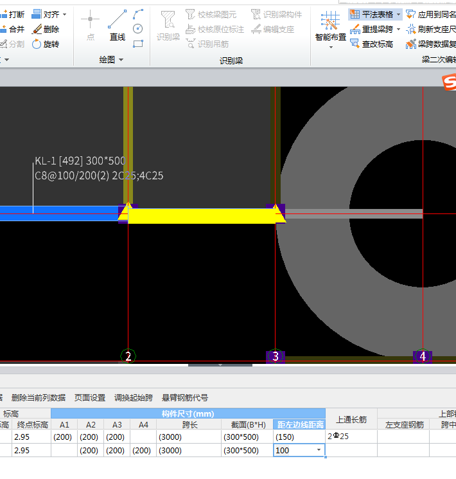Select the rectangle drawing tool icon

point(138,44)
